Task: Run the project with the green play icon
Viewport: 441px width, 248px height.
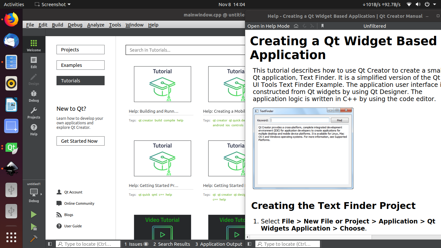Action: pyautogui.click(x=34, y=214)
